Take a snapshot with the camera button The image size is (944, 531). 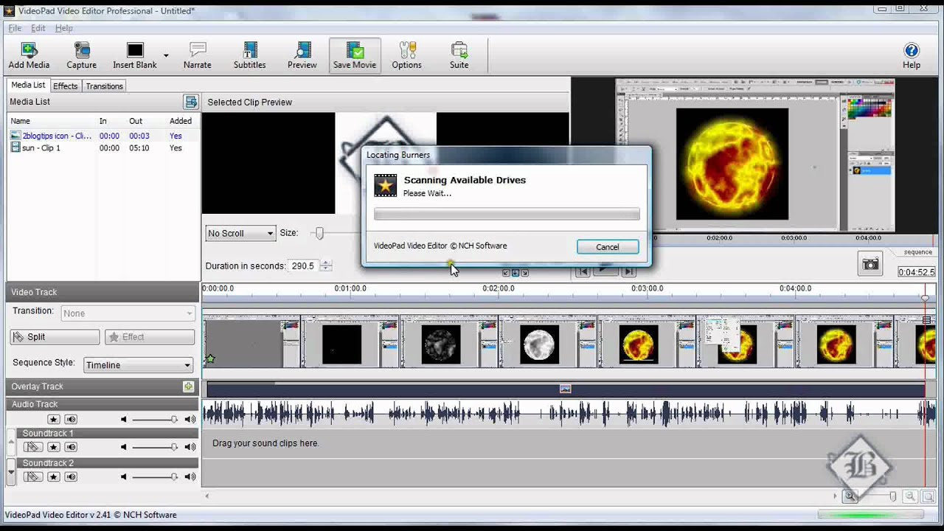click(x=871, y=264)
